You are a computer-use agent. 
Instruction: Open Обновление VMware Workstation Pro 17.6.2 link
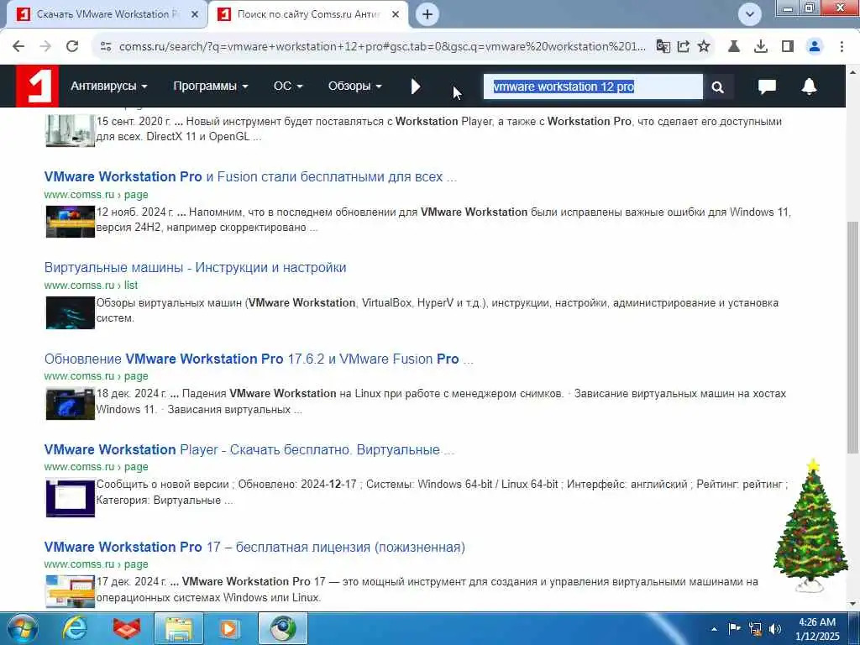point(259,359)
